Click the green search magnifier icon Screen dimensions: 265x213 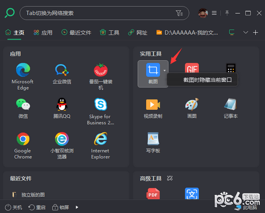(x=10, y=13)
